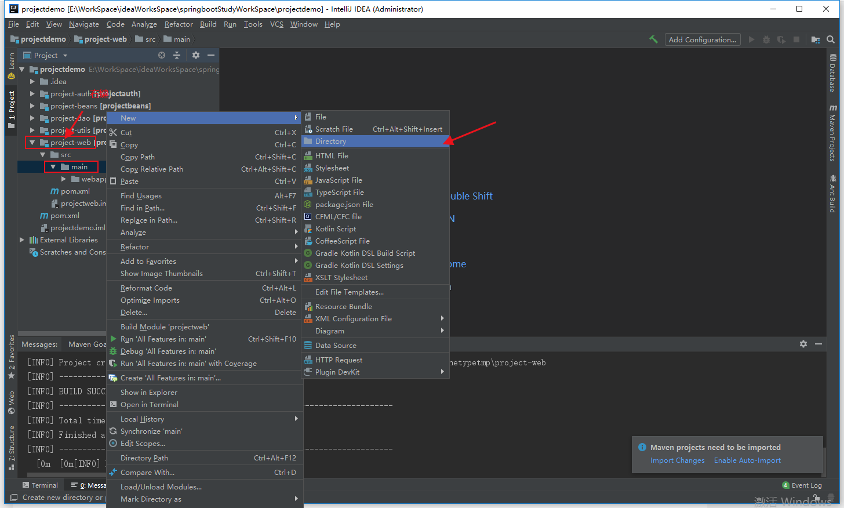This screenshot has height=508, width=844.
Task: Click the crosshair locate icon in Project panel
Action: (162, 55)
